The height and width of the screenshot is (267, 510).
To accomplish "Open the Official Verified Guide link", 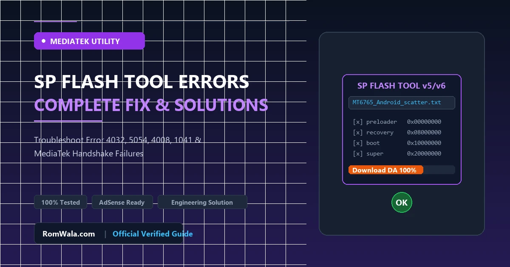I will (153, 234).
